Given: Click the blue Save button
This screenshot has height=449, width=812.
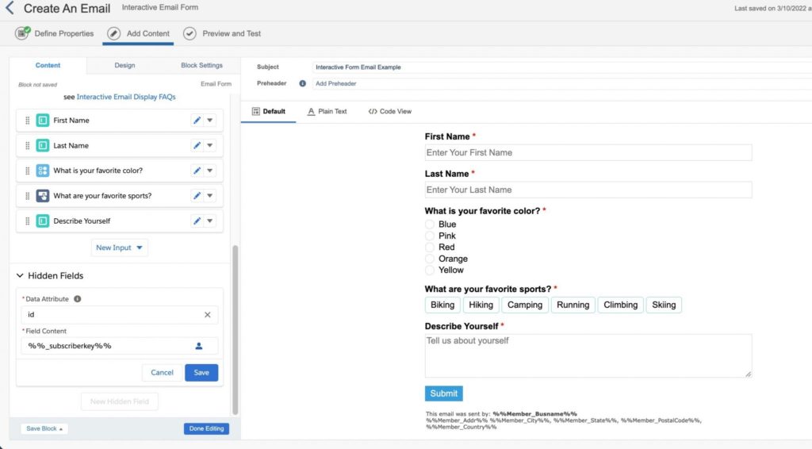Looking at the screenshot, I should pyautogui.click(x=201, y=373).
